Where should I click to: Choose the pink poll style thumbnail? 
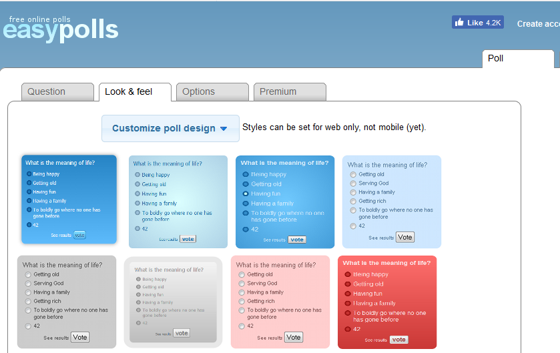coord(280,302)
